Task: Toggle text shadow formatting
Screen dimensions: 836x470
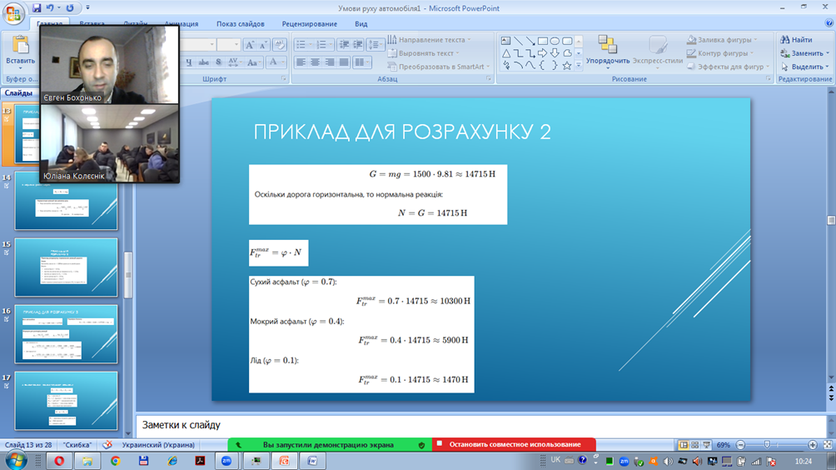Action: pyautogui.click(x=218, y=62)
